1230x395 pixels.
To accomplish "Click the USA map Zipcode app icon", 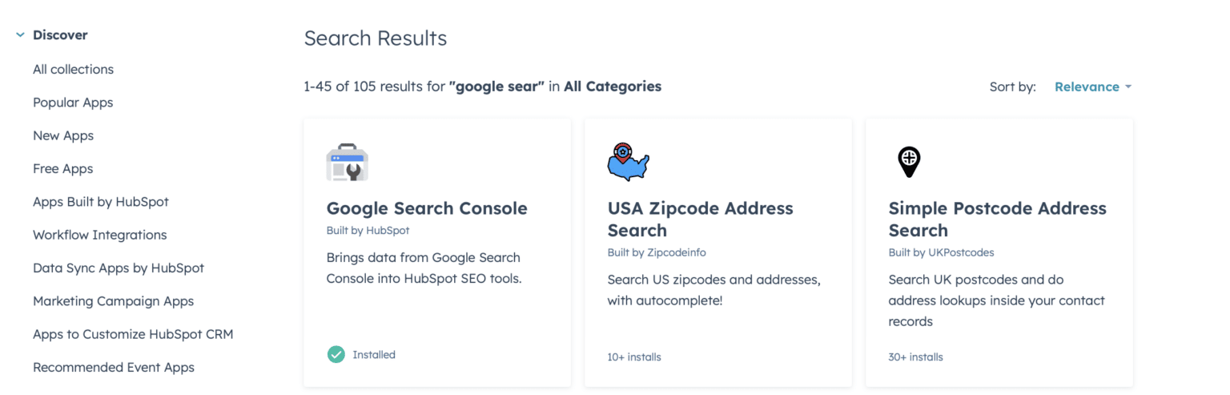I will [629, 162].
